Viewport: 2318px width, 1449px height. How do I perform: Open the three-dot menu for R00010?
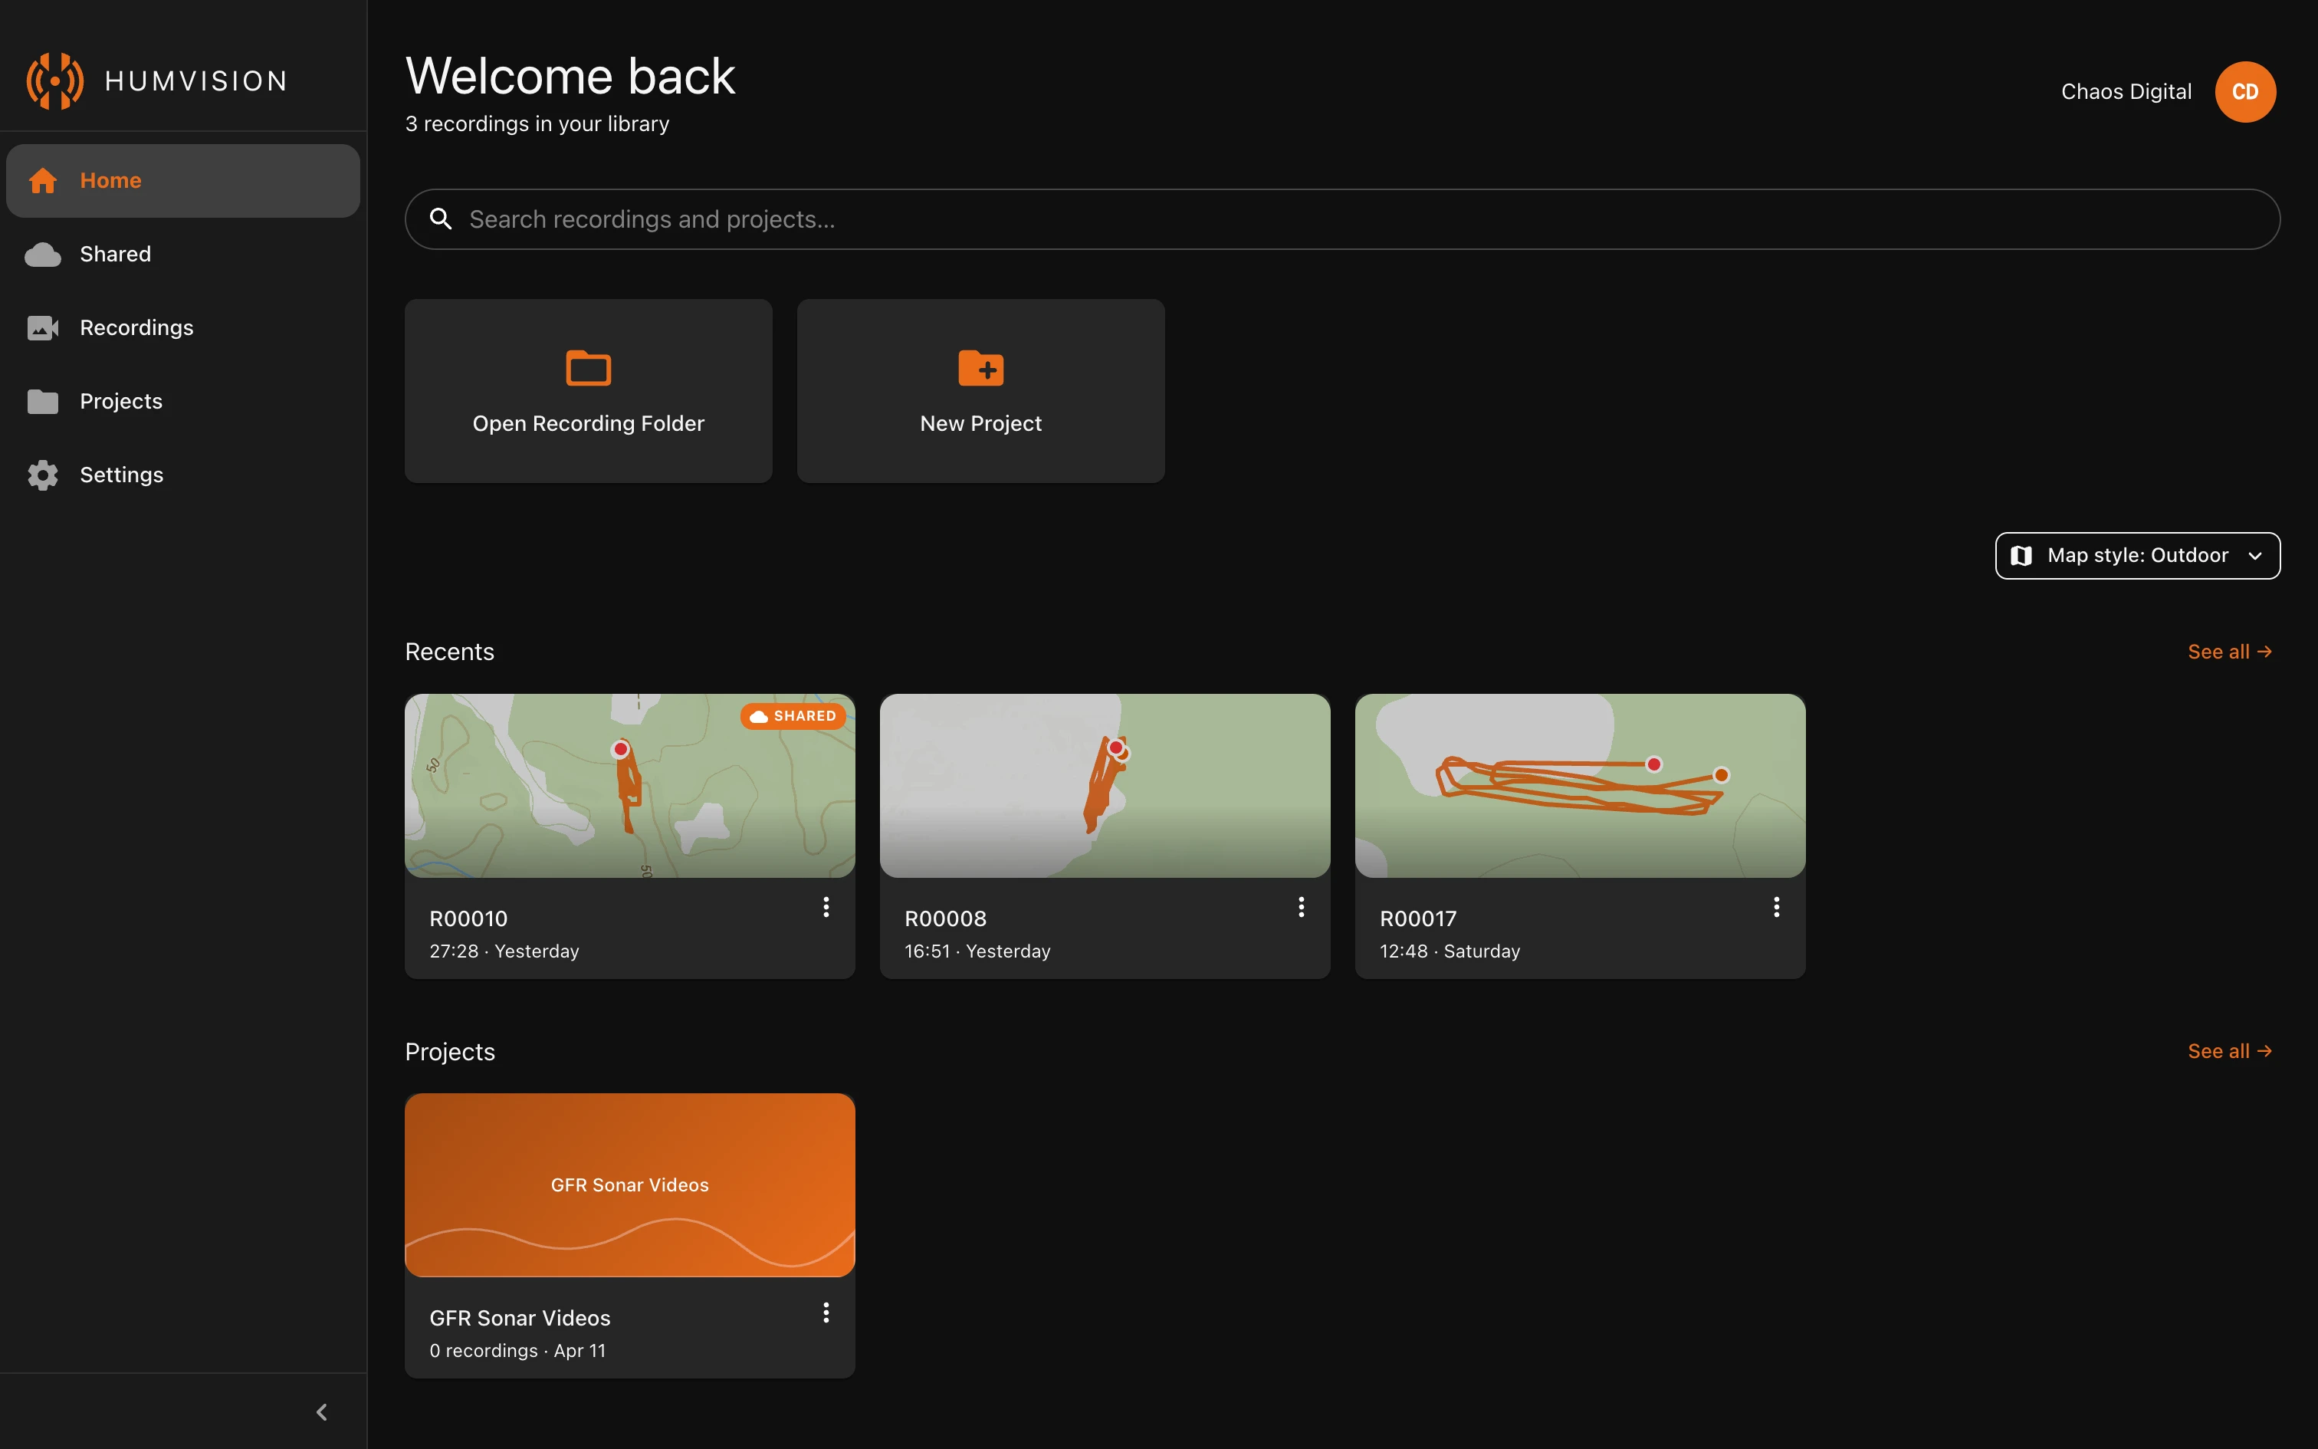826,906
